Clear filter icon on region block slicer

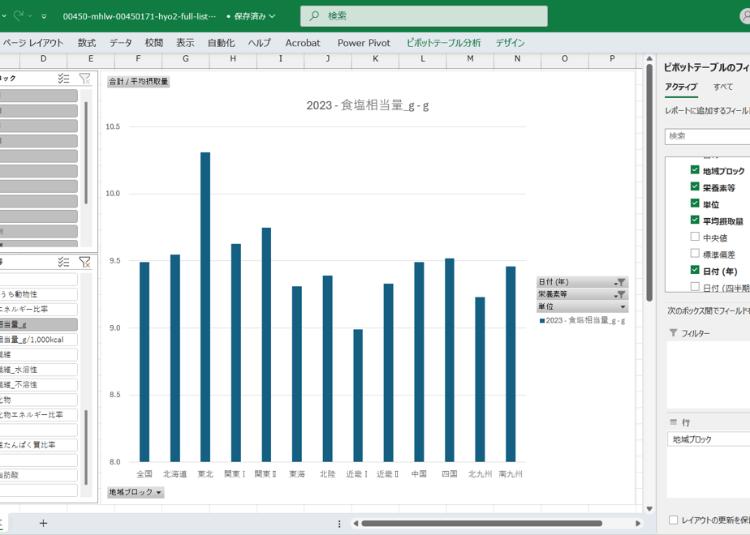pos(84,79)
